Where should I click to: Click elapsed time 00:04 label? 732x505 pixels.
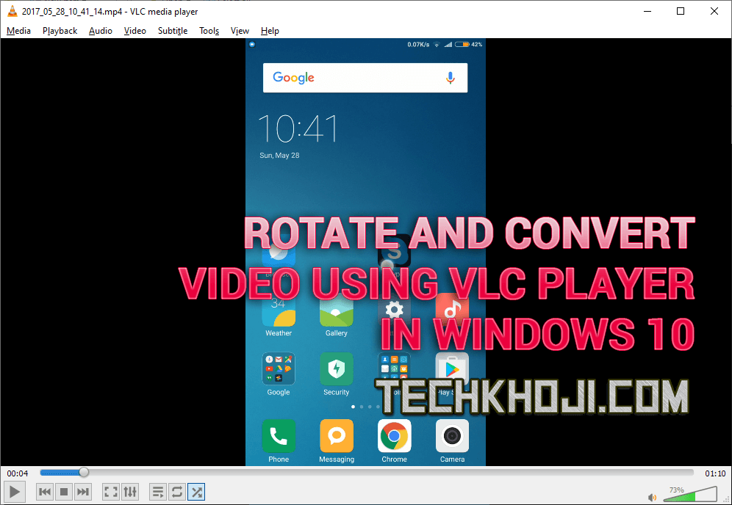point(18,473)
